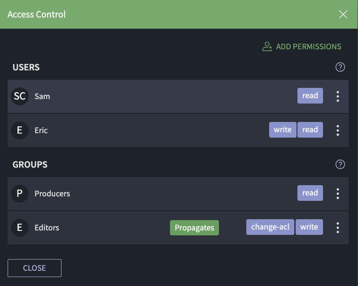Open help icon for Groups section
Viewport: 358px width, 286px height.
tap(340, 165)
